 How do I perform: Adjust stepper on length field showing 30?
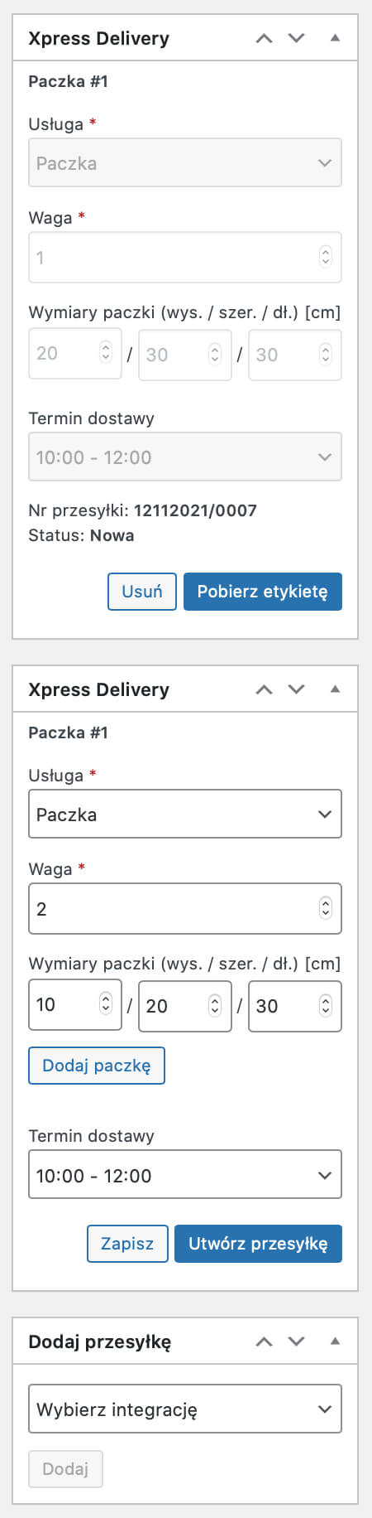[x=326, y=1006]
